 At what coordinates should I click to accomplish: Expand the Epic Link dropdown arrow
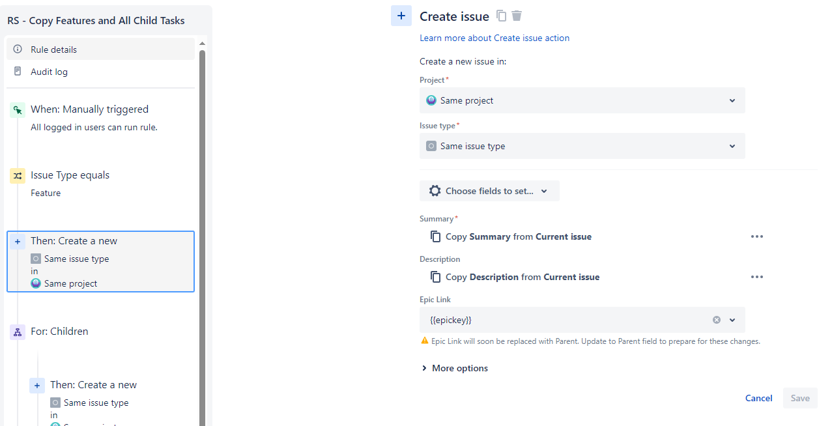click(732, 320)
